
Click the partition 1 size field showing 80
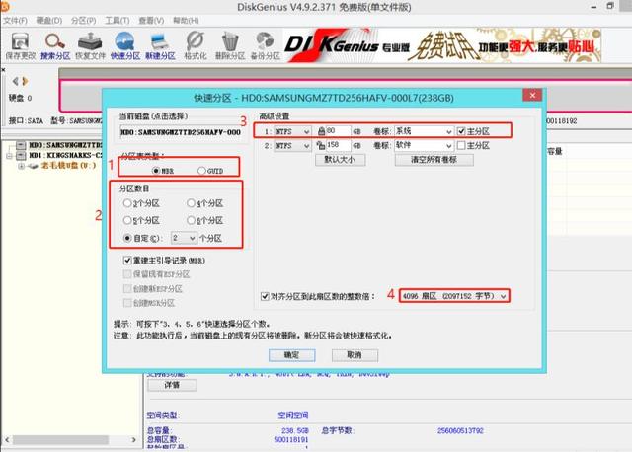338,131
